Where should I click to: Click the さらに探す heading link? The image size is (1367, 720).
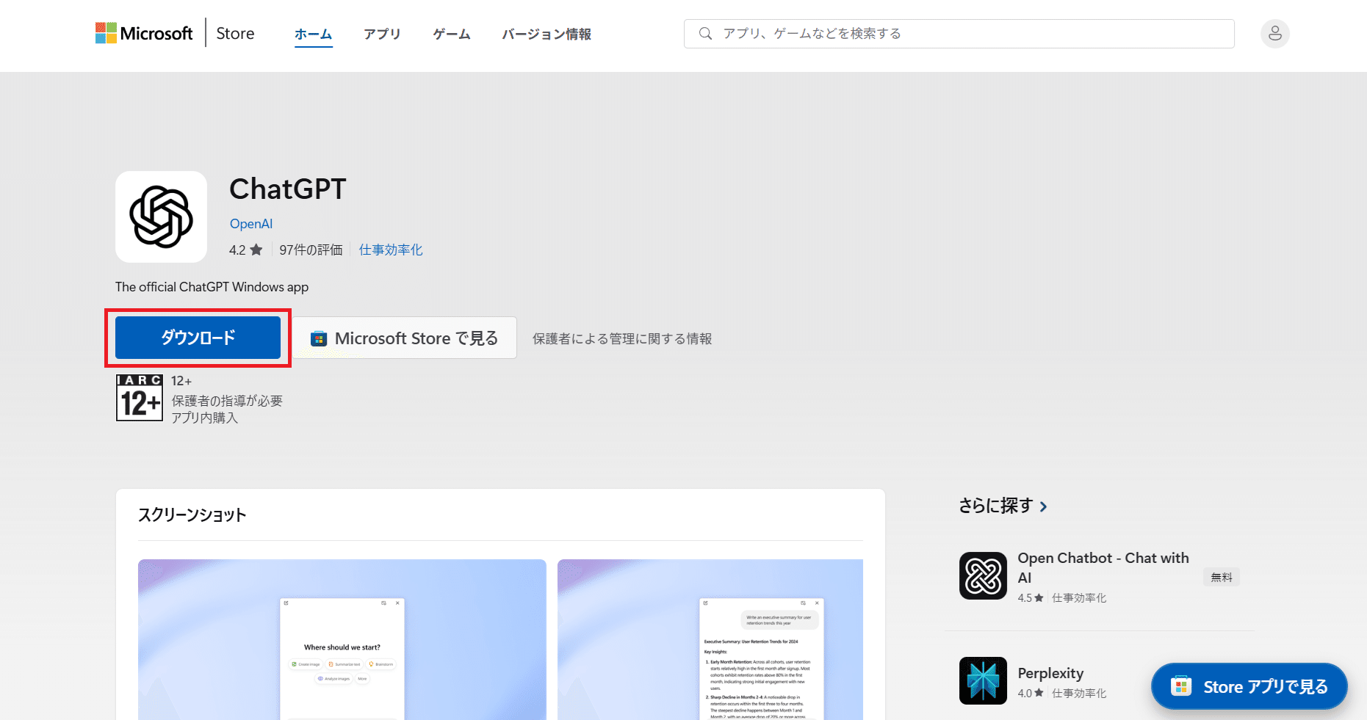coord(996,506)
